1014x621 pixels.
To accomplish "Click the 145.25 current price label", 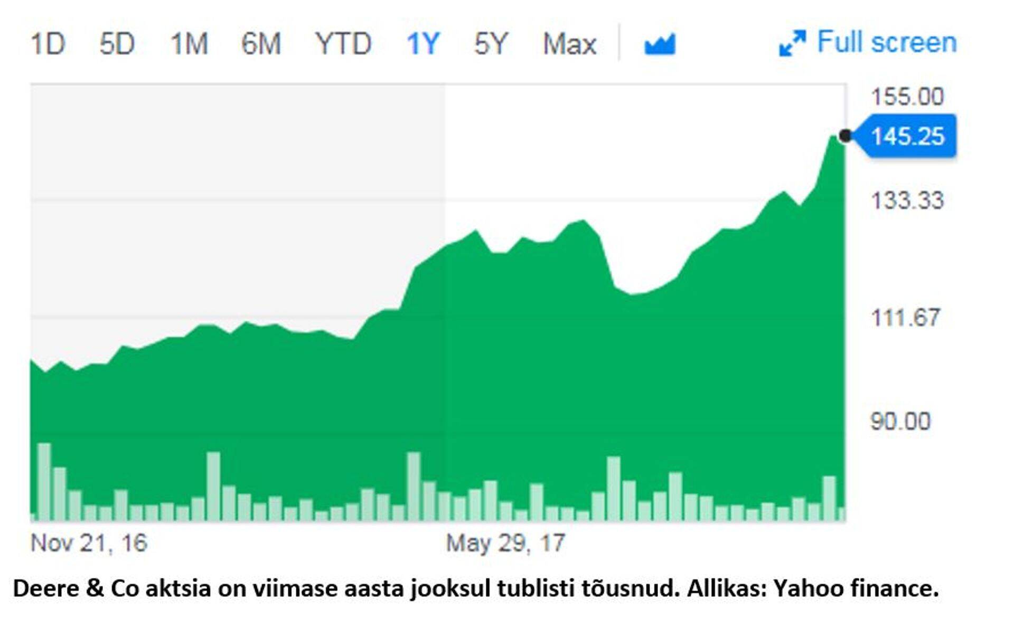I will point(907,136).
